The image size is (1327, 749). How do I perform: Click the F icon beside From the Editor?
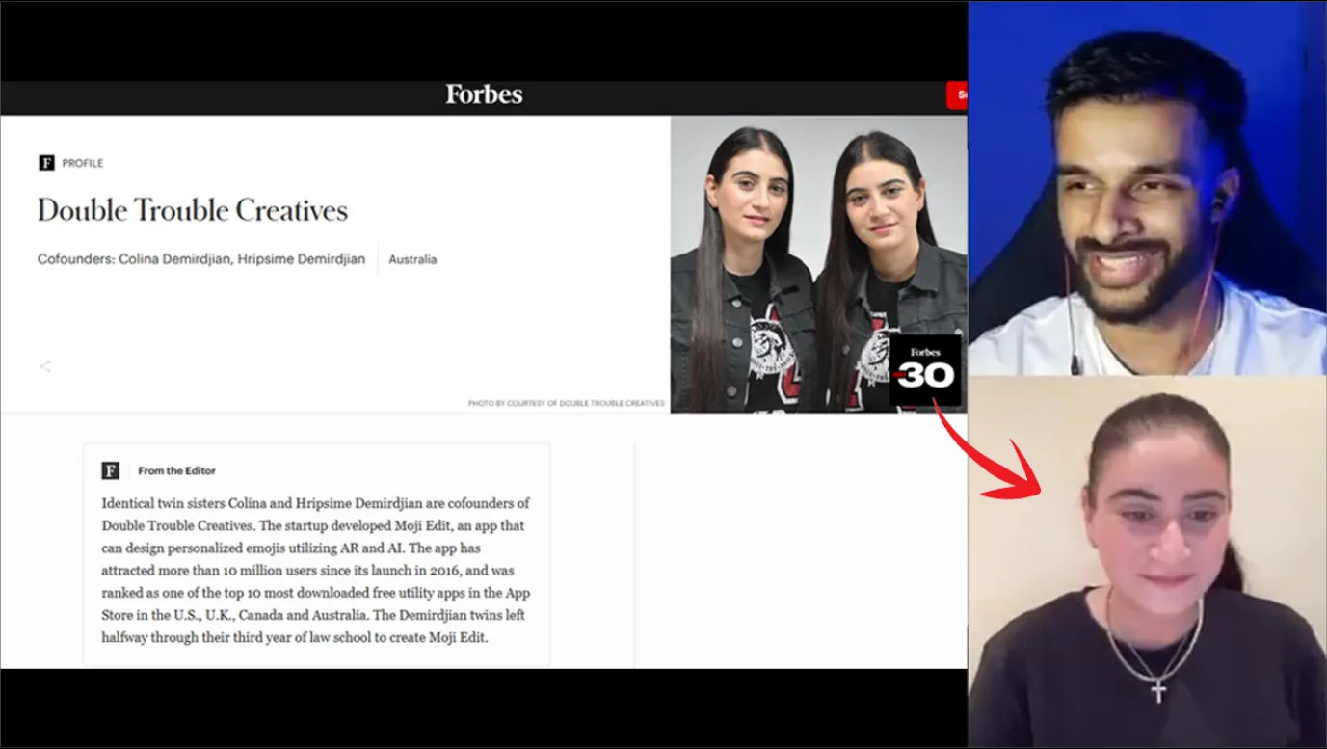111,470
